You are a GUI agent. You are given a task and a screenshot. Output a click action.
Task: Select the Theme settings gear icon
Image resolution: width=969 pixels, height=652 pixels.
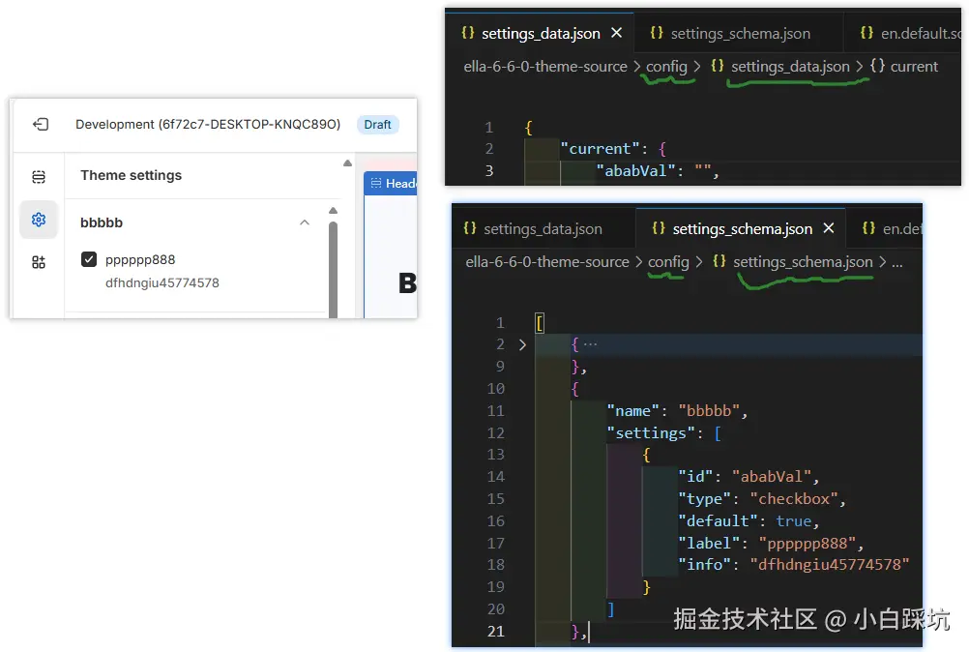click(39, 220)
